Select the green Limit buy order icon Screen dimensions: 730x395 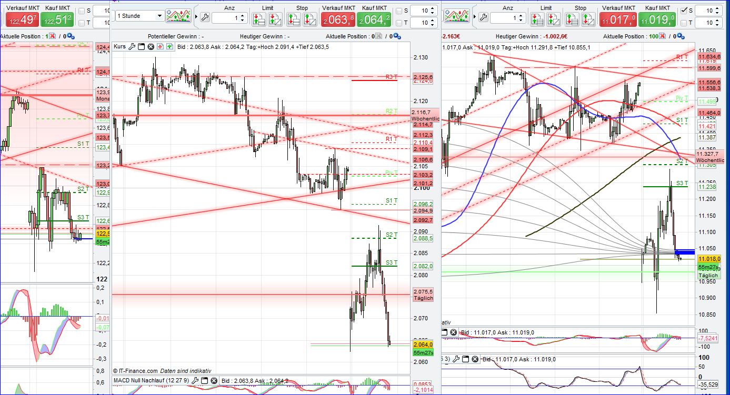(x=259, y=17)
